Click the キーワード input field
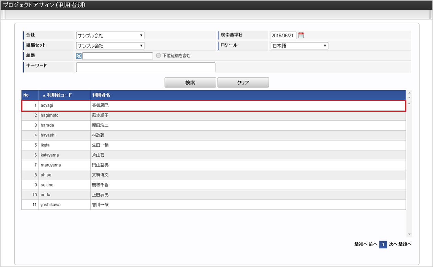Viewport: 433px width, 267px height. [x=146, y=67]
